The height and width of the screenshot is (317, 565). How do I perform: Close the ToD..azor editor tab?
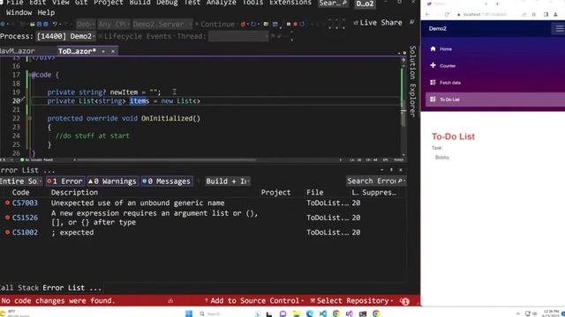click(113, 51)
